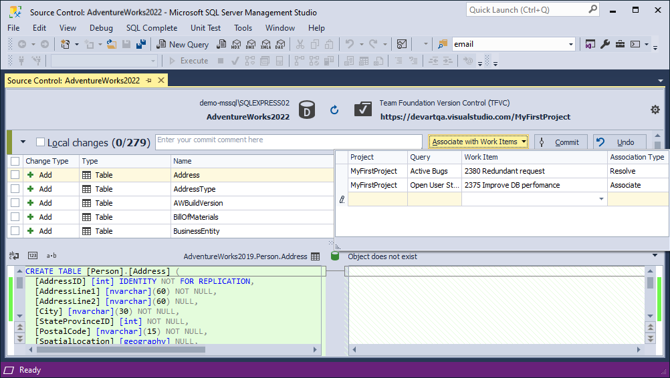670x378 pixels.
Task: Click the Save All icon
Action: (x=141, y=44)
